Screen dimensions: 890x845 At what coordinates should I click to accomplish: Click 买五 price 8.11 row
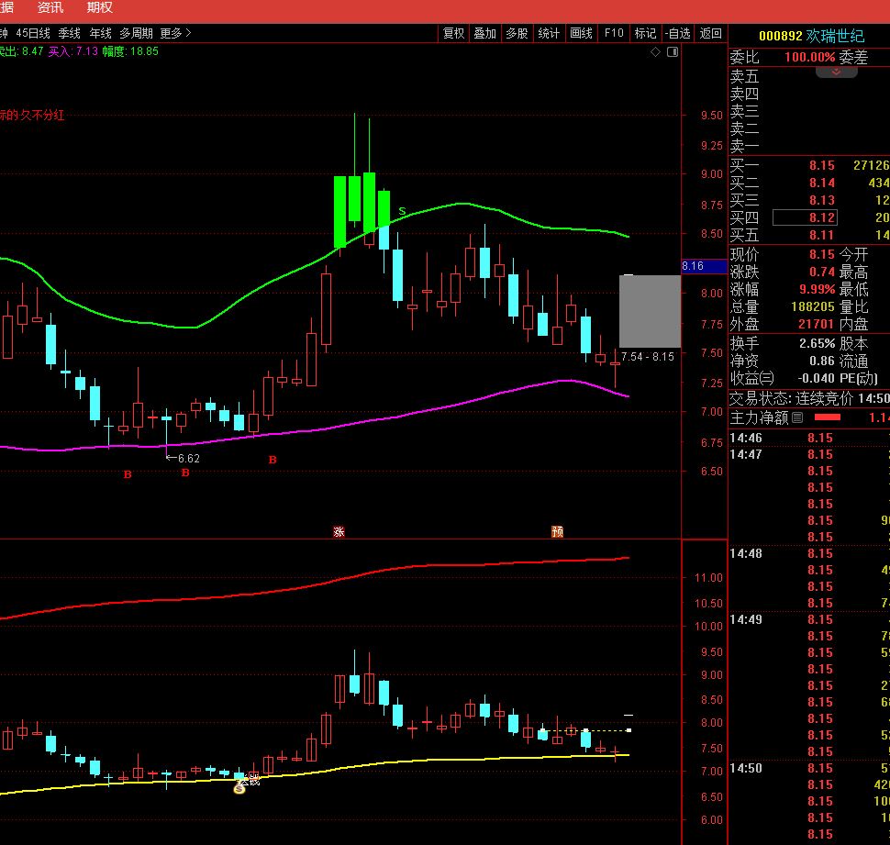click(809, 235)
